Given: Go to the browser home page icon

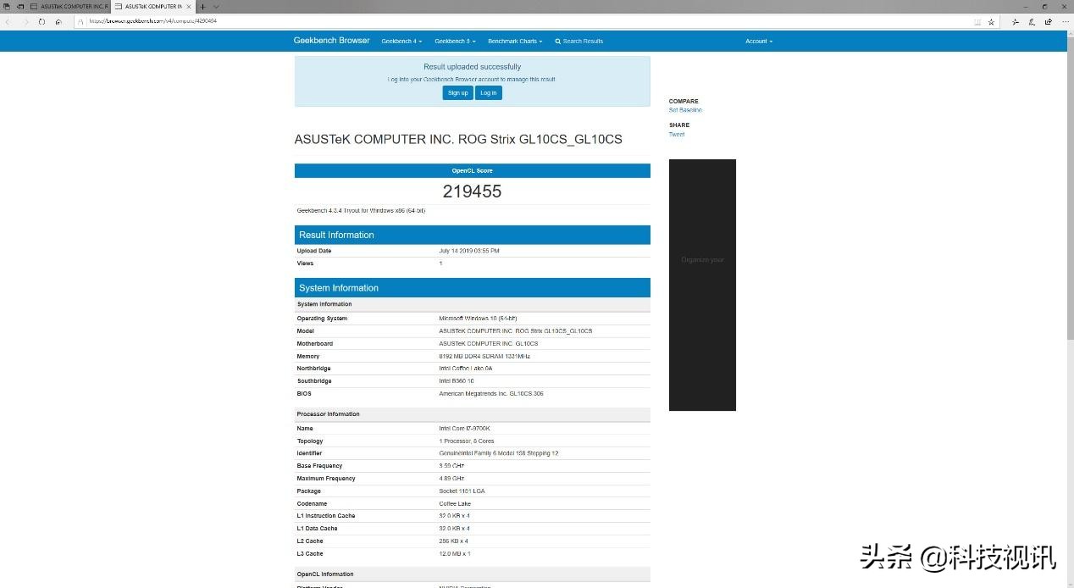Looking at the screenshot, I should (x=58, y=21).
